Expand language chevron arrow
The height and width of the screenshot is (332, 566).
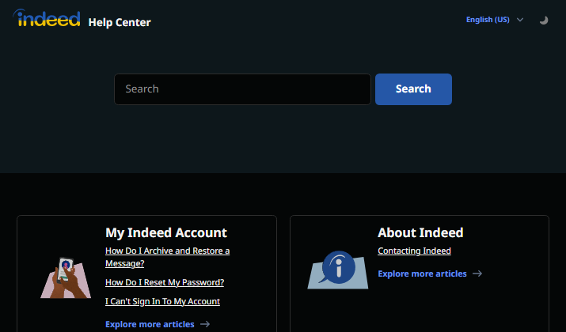coord(520,20)
